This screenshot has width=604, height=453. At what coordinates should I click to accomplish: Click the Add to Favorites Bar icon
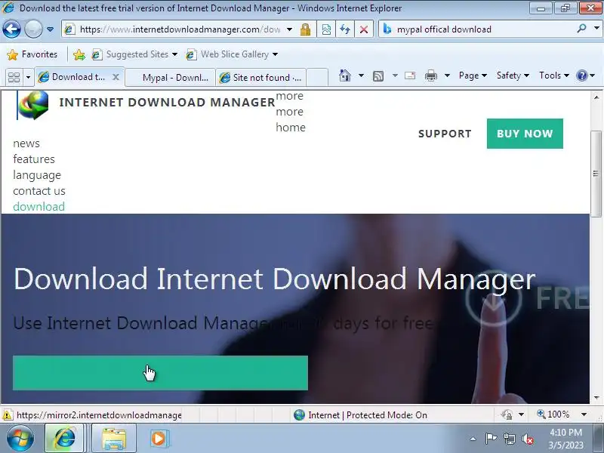pyautogui.click(x=79, y=54)
